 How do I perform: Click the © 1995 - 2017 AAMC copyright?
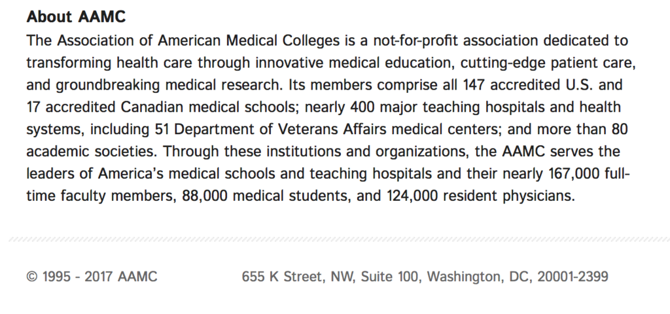tap(92, 277)
